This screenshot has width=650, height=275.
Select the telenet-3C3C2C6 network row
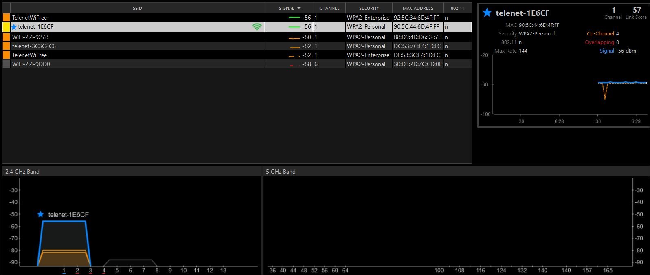tap(237, 46)
